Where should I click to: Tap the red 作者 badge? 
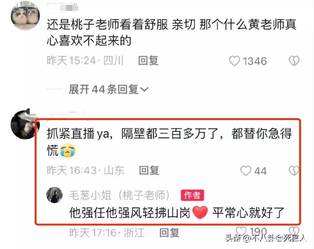192,195
